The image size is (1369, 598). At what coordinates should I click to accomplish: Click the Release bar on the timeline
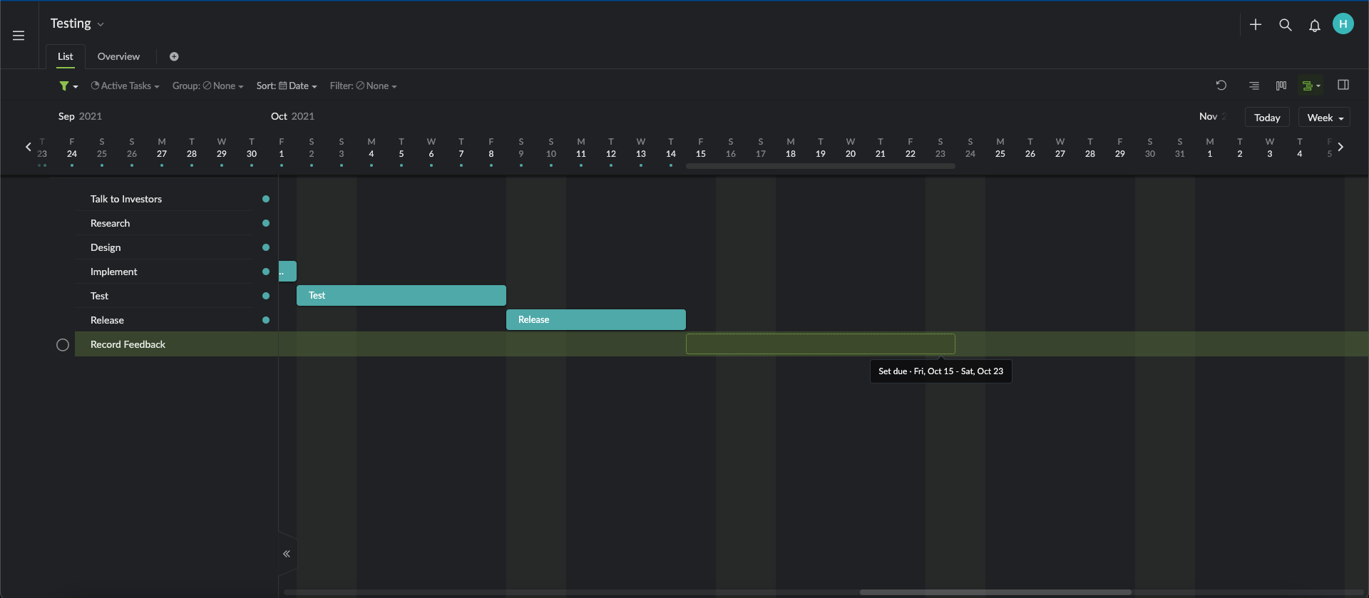[x=596, y=319]
